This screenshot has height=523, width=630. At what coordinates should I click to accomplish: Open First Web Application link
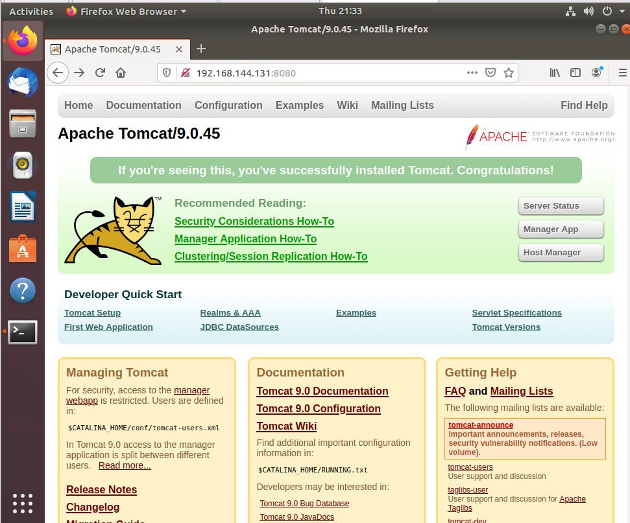[x=108, y=327]
